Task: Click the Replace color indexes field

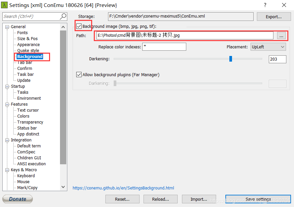Action: (x=164, y=47)
